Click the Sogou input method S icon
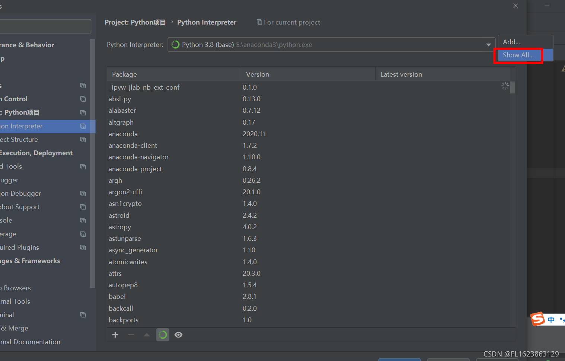This screenshot has height=361, width=565. click(538, 319)
